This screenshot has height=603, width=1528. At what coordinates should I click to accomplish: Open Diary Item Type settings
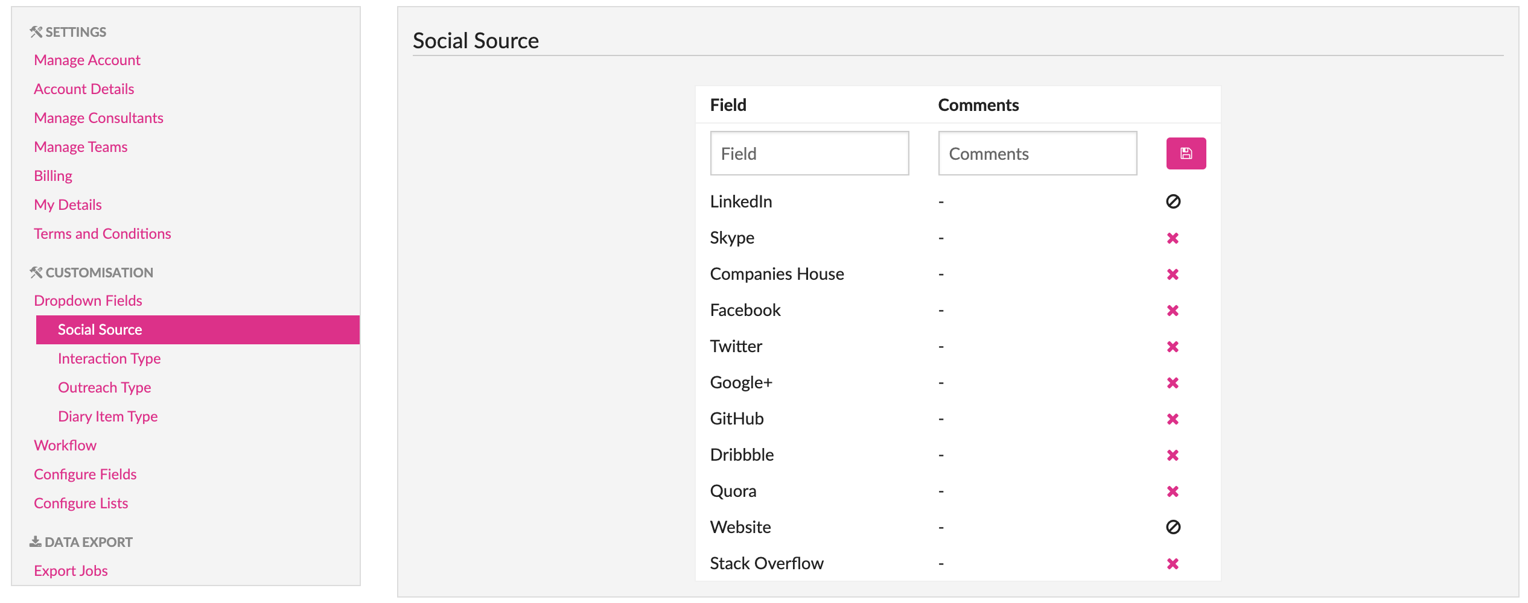[107, 417]
